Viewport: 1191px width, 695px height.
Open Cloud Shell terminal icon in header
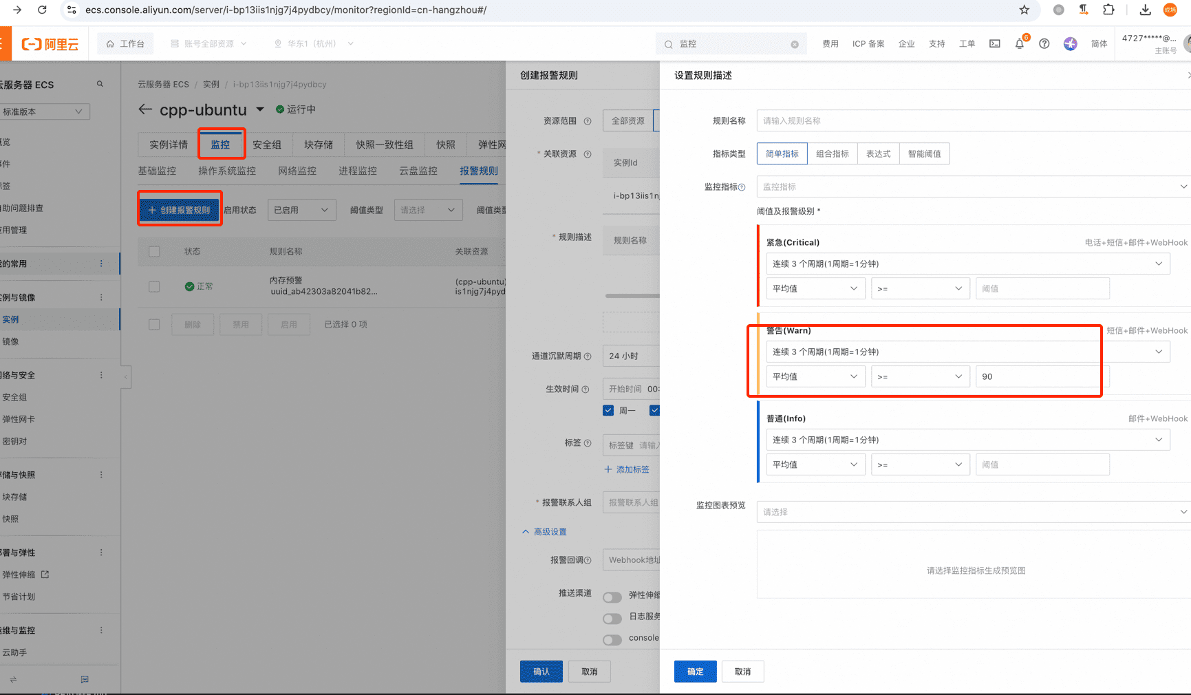tap(995, 43)
